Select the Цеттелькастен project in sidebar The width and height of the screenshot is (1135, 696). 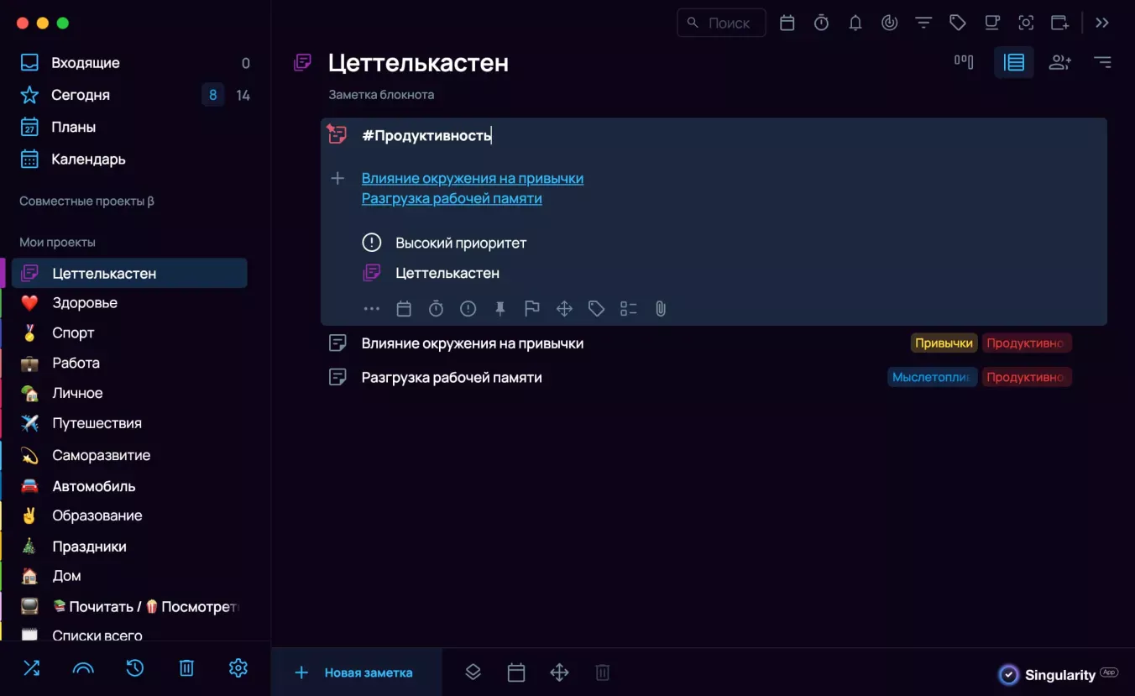[129, 273]
